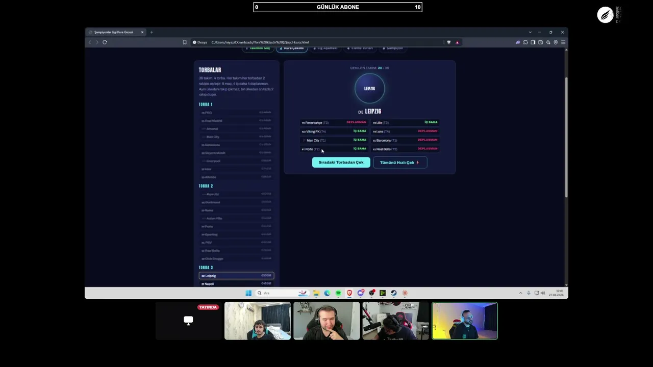This screenshot has height=367, width=653.
Task: Open the Şampiyon step tab
Action: point(393,48)
